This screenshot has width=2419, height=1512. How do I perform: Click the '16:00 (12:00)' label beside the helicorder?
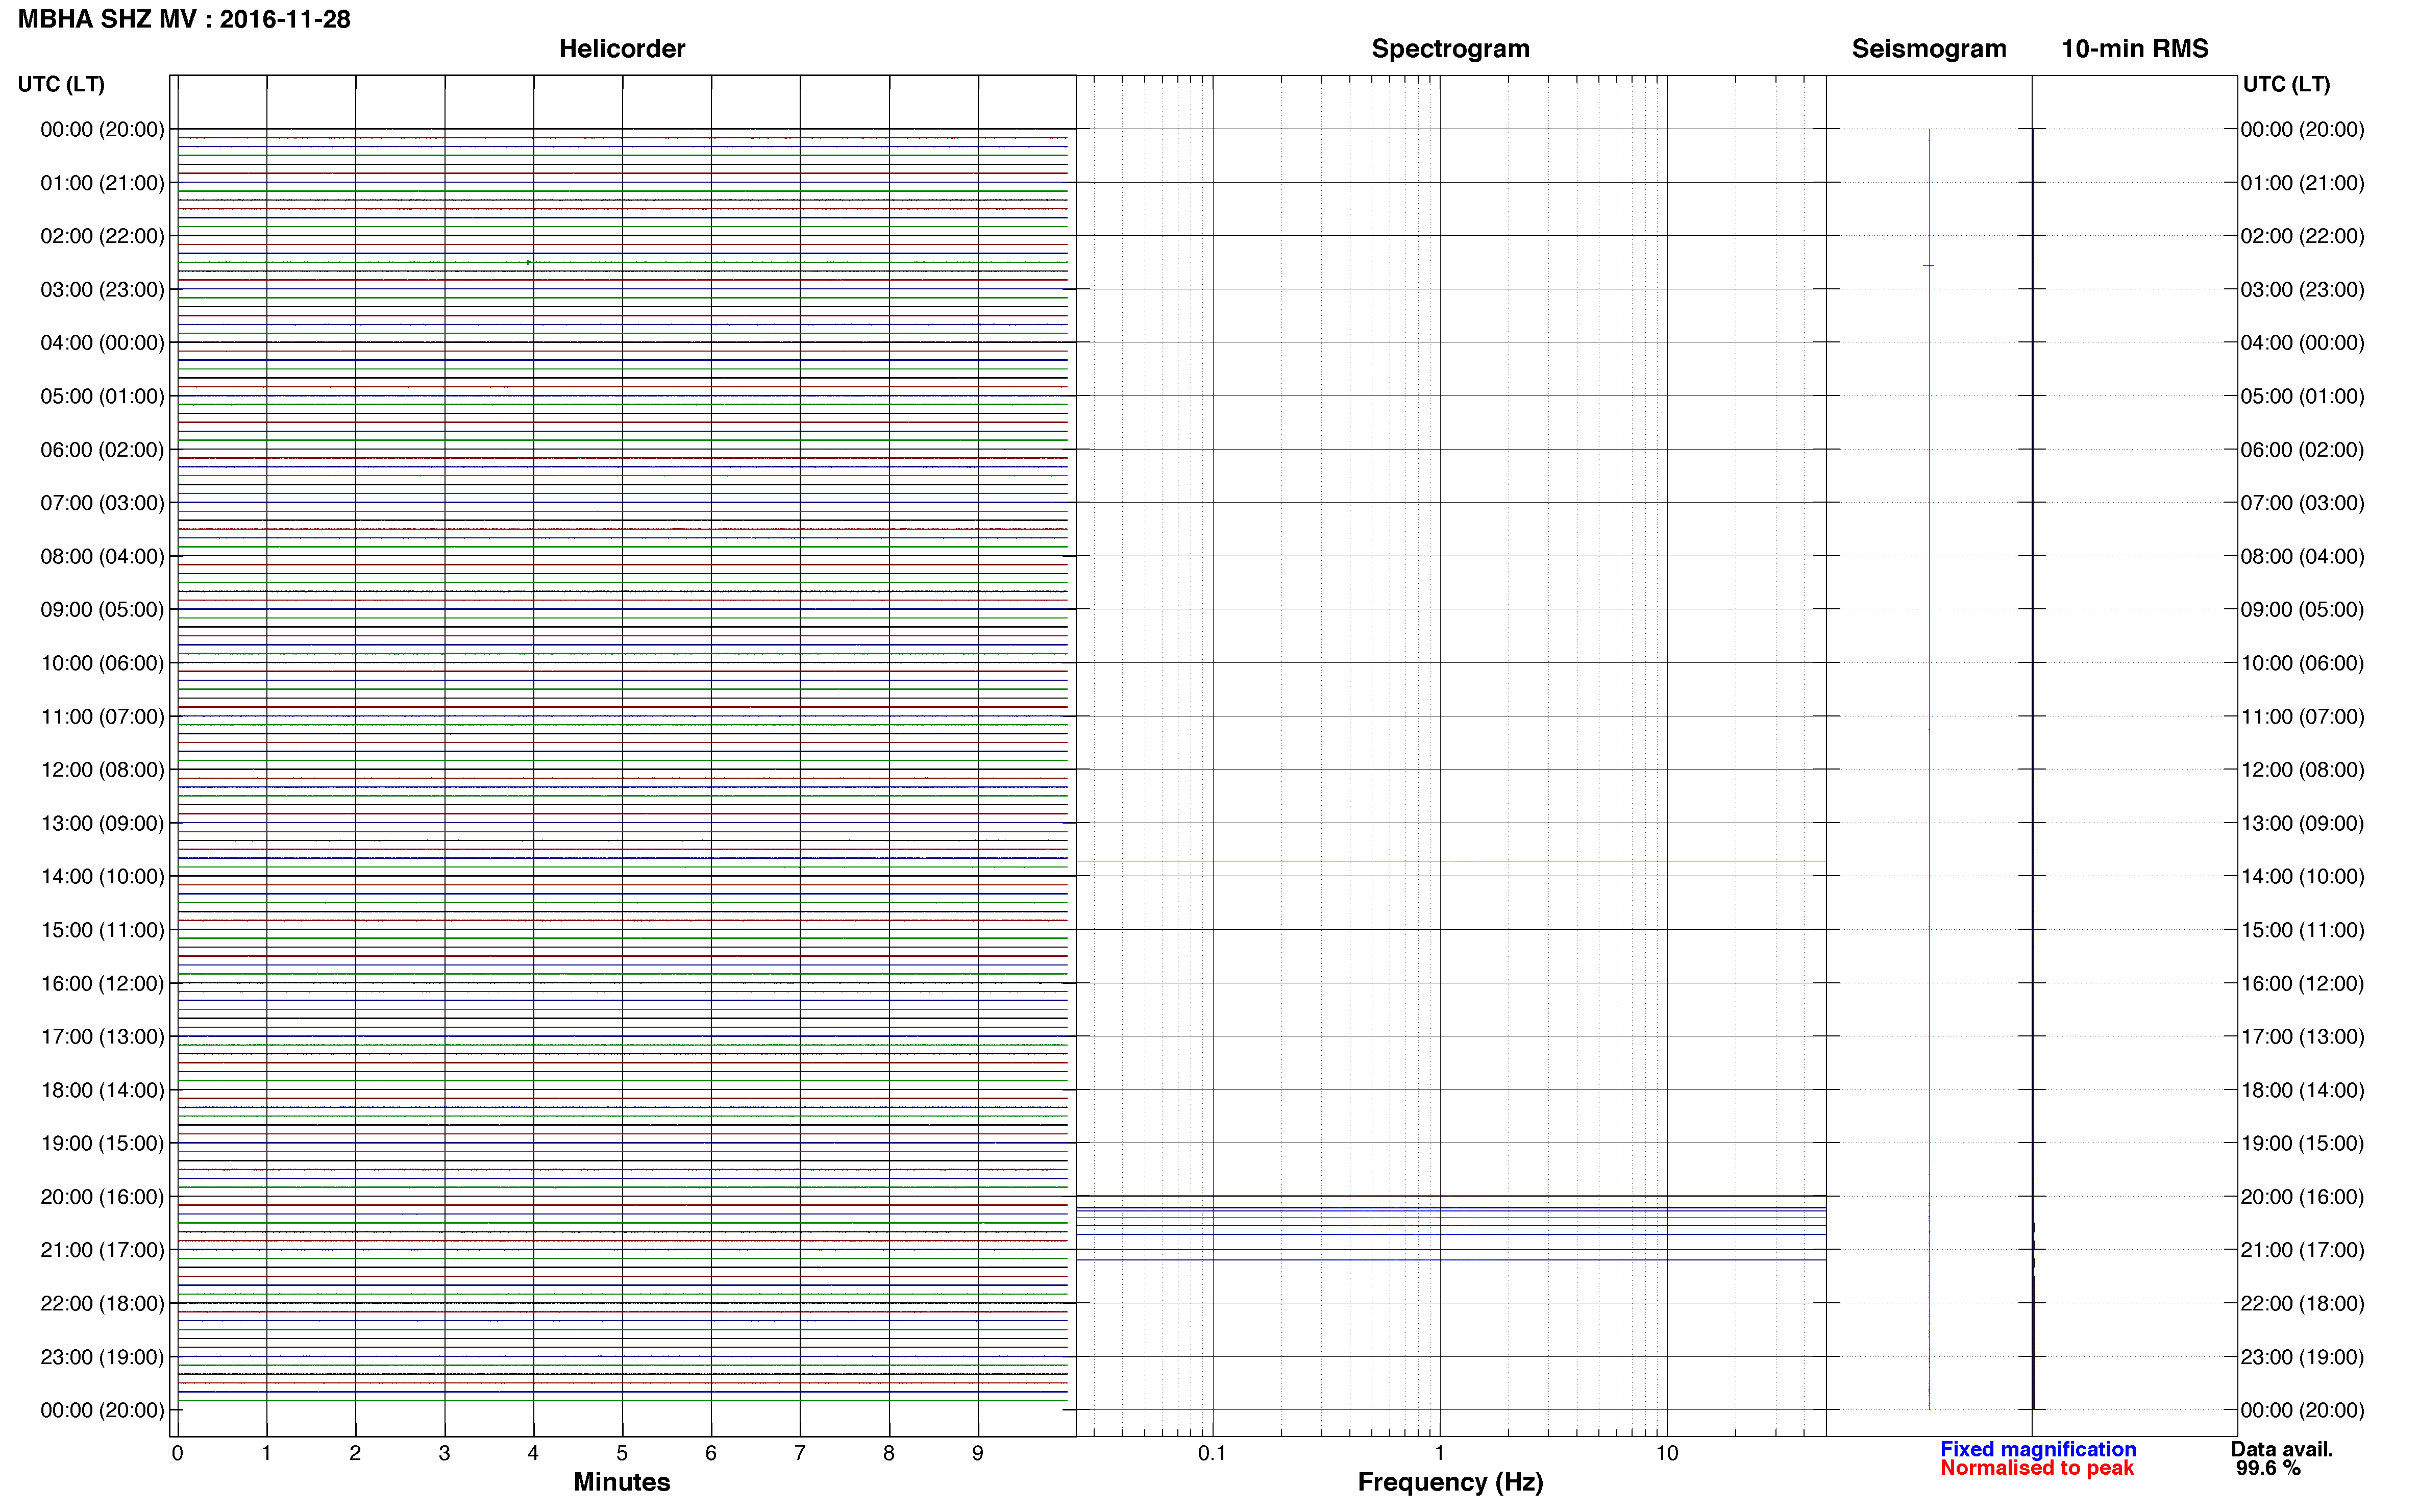click(102, 984)
